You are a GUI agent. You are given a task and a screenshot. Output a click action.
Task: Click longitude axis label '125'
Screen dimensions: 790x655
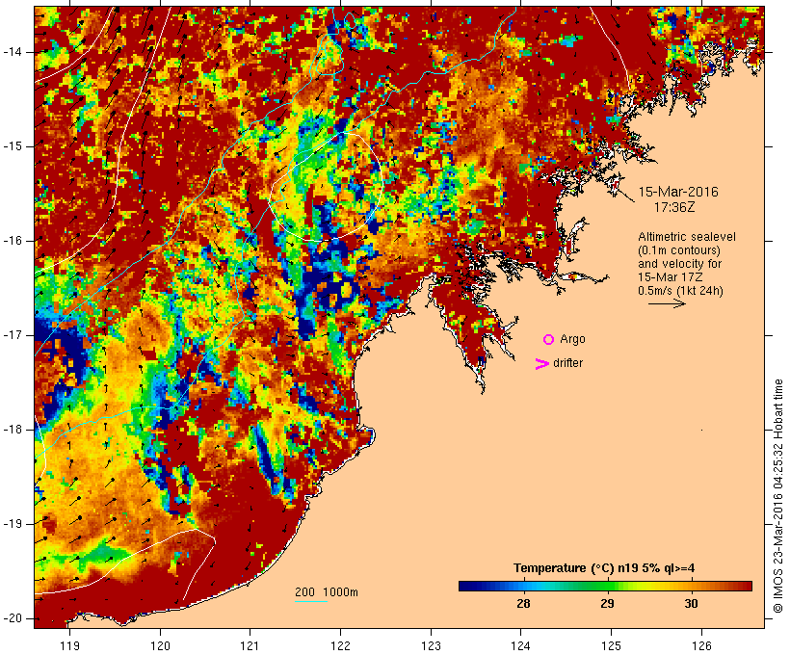pyautogui.click(x=611, y=645)
